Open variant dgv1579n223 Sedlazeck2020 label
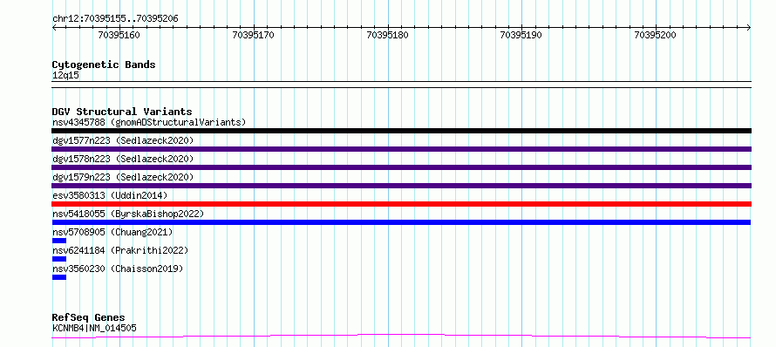 (123, 177)
